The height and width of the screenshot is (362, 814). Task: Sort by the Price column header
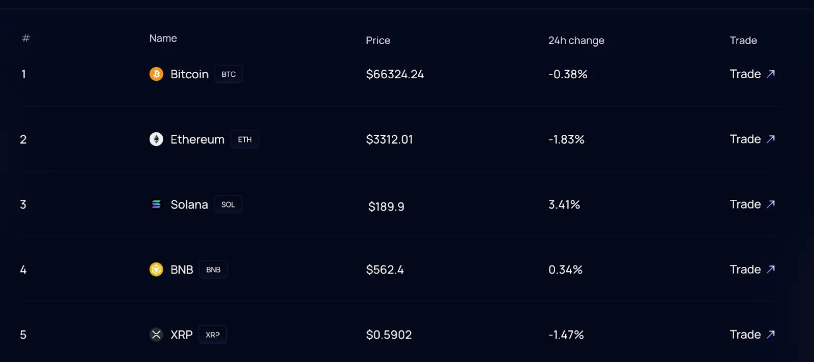coord(378,40)
